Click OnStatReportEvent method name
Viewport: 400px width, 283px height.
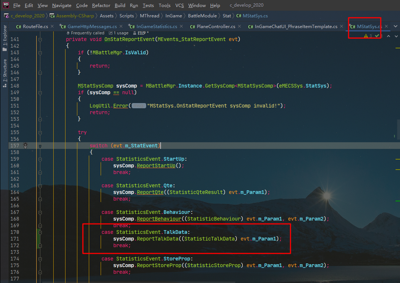(x=130, y=39)
